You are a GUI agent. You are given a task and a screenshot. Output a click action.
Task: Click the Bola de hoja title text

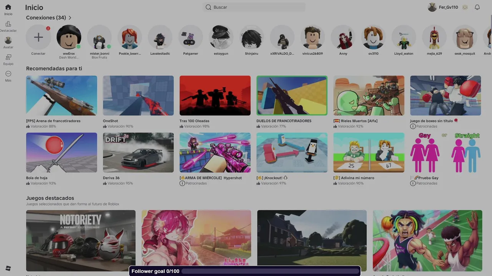click(x=37, y=178)
